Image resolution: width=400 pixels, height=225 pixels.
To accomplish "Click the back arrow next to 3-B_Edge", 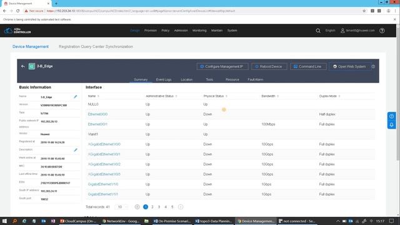I will tap(23, 66).
